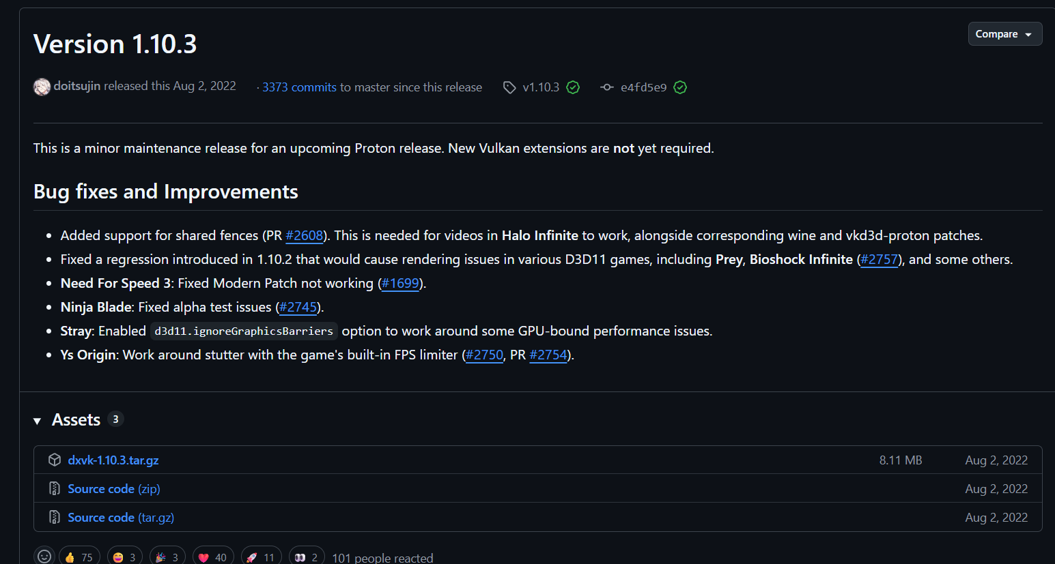Click the Assets count badge showing 3
Image resolution: width=1055 pixels, height=564 pixels.
[x=115, y=419]
